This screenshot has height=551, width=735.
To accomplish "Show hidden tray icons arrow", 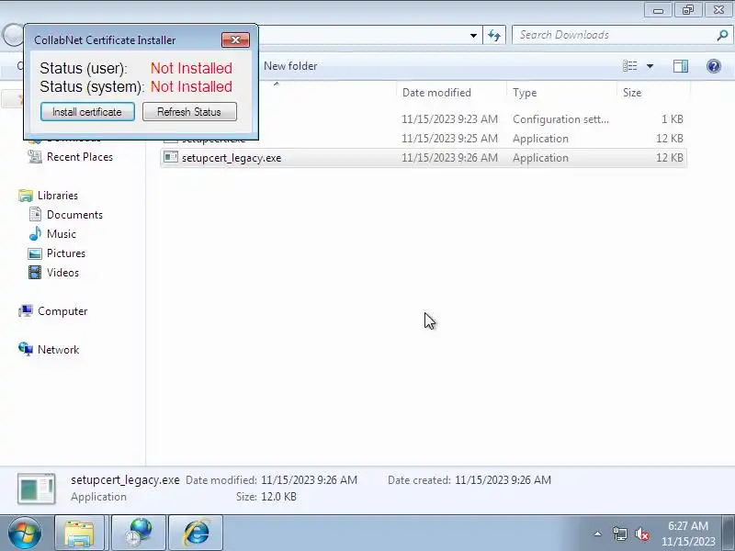I will [598, 534].
